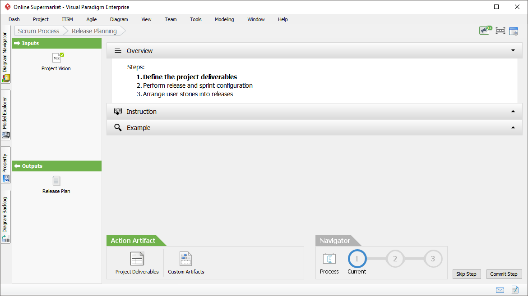Open the Agile menu
The width and height of the screenshot is (528, 296).
point(91,19)
